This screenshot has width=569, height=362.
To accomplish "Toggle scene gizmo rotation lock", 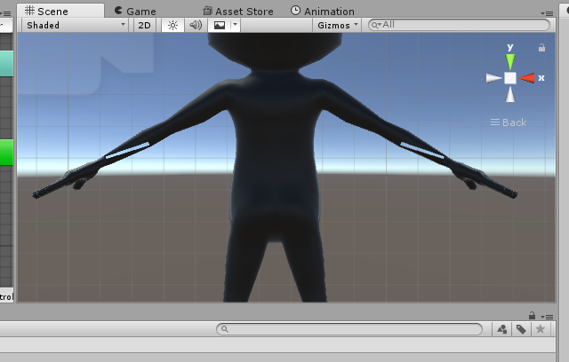I will tap(541, 47).
